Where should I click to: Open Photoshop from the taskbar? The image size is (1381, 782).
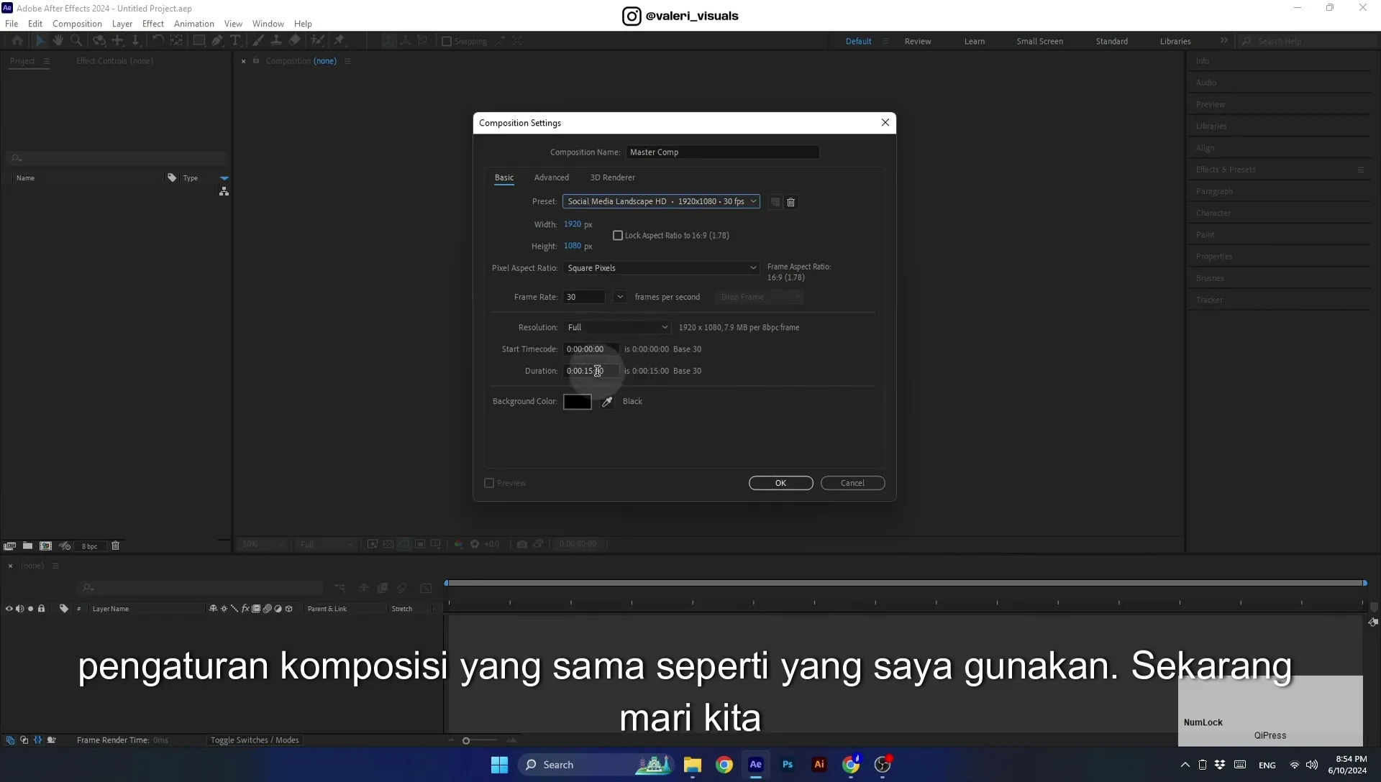(788, 765)
